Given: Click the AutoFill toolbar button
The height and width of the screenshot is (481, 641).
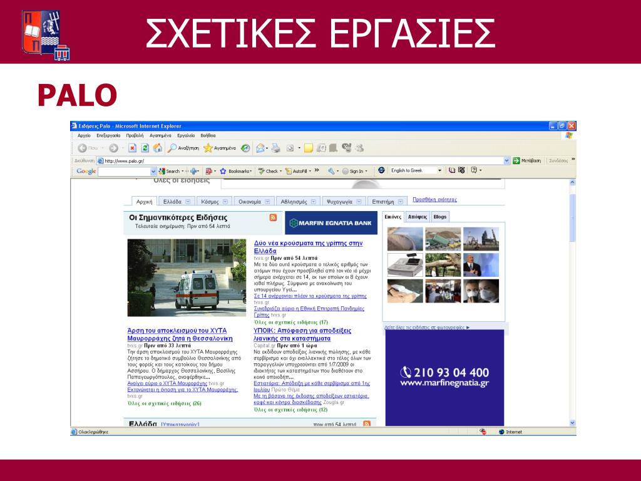Looking at the screenshot, I should pos(296,171).
